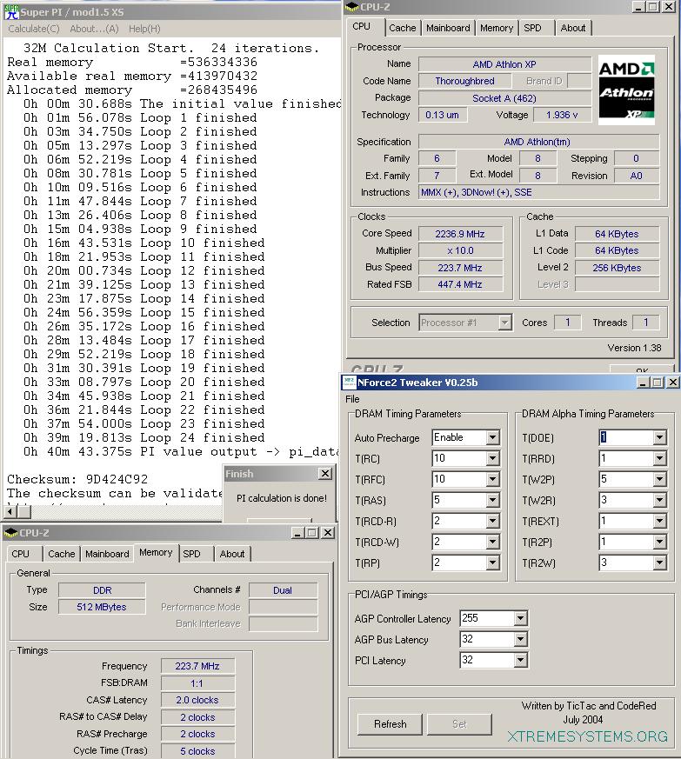The width and height of the screenshot is (681, 759).
Task: Click Loop 12 finished line
Action: [x=144, y=270]
